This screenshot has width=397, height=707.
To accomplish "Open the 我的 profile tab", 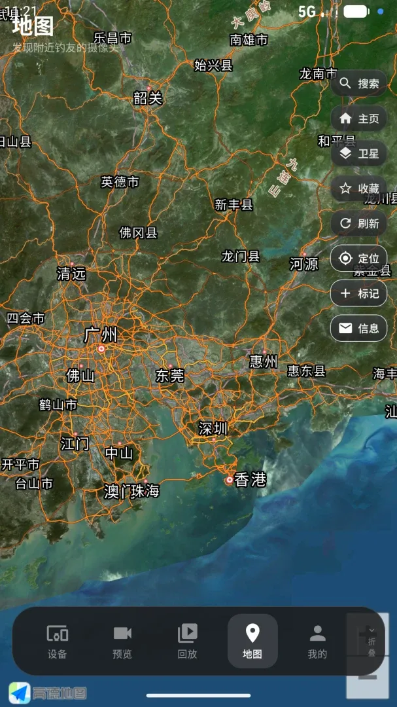I will [317, 641].
